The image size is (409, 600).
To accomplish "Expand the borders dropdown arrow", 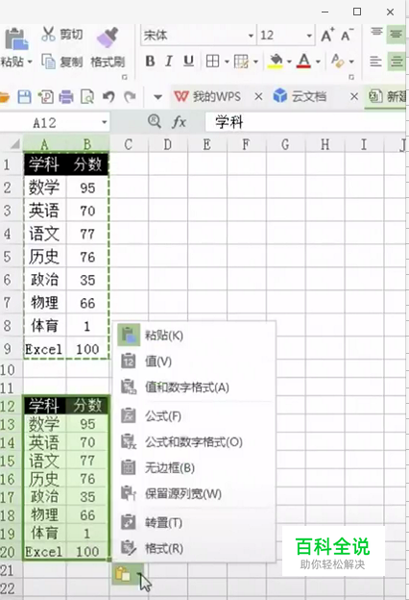I will (x=227, y=62).
